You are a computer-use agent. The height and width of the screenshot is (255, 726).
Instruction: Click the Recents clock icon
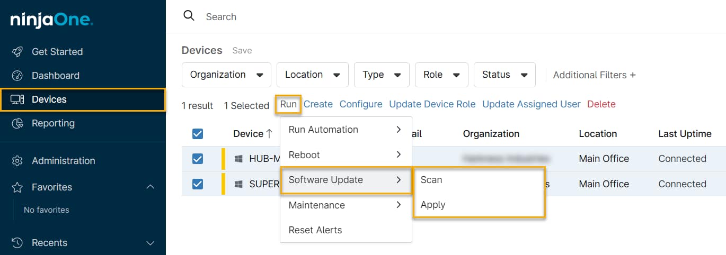click(17, 243)
